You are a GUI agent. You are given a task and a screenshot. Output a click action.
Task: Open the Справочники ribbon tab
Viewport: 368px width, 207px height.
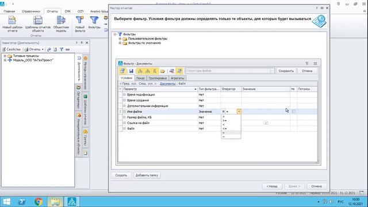point(31,11)
